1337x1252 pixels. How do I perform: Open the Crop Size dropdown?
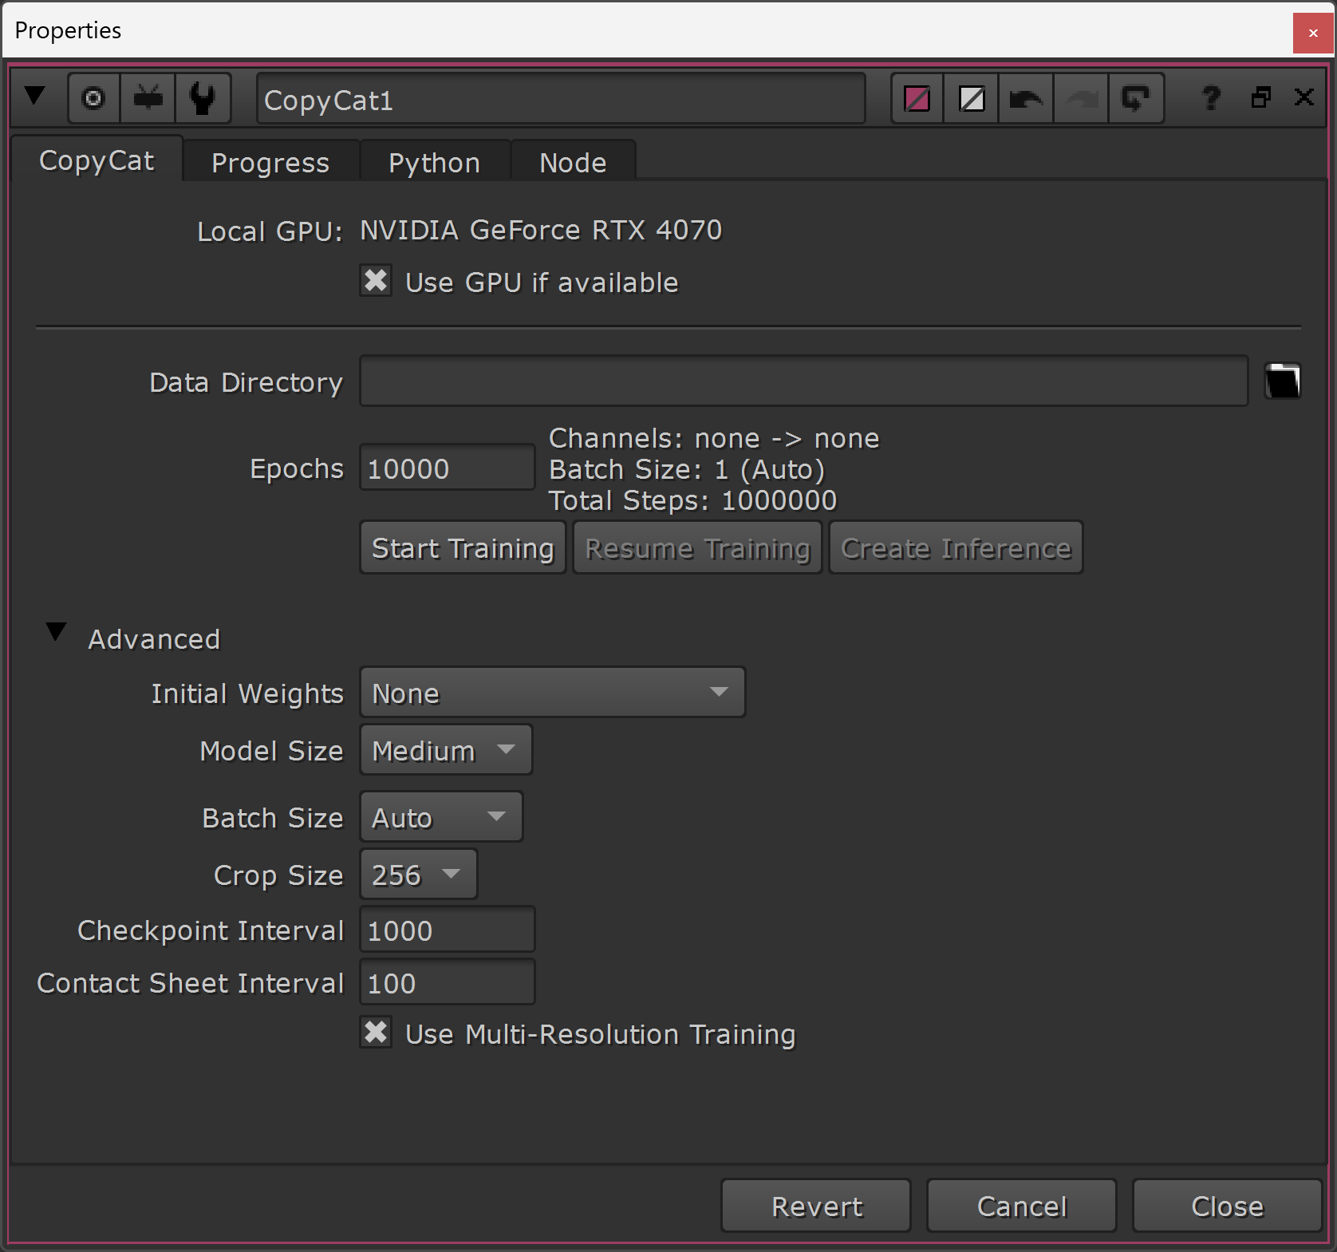tap(418, 874)
